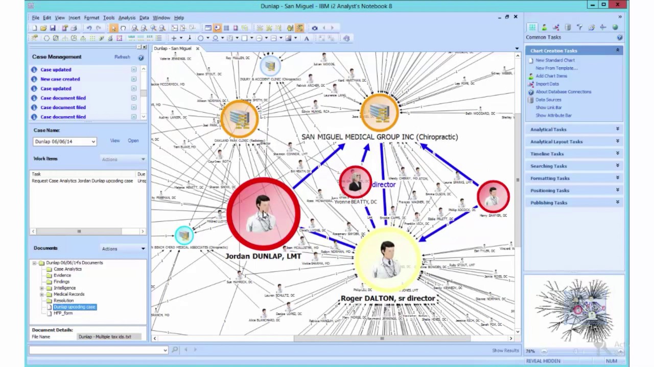Viewport: 654px width, 367px height.
Task: Select the Jordan DUNLAP entity node
Action: 263,214
